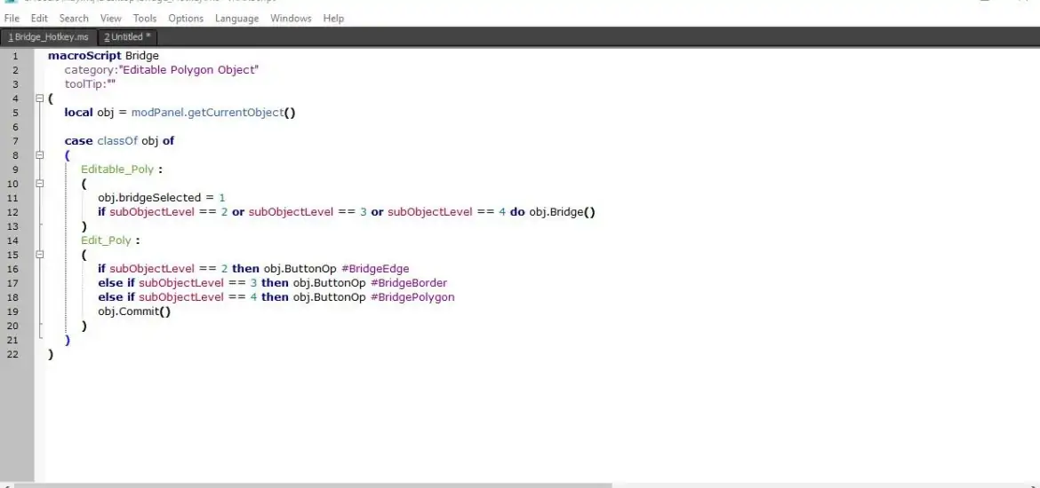Click line number 12 in the margin

pyautogui.click(x=13, y=212)
